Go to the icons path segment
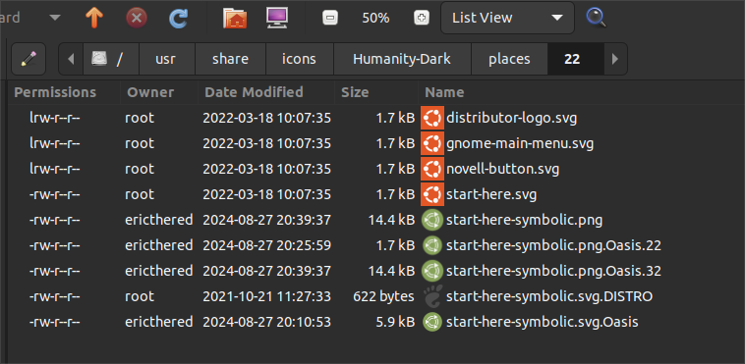This screenshot has height=364, width=745. click(300, 59)
